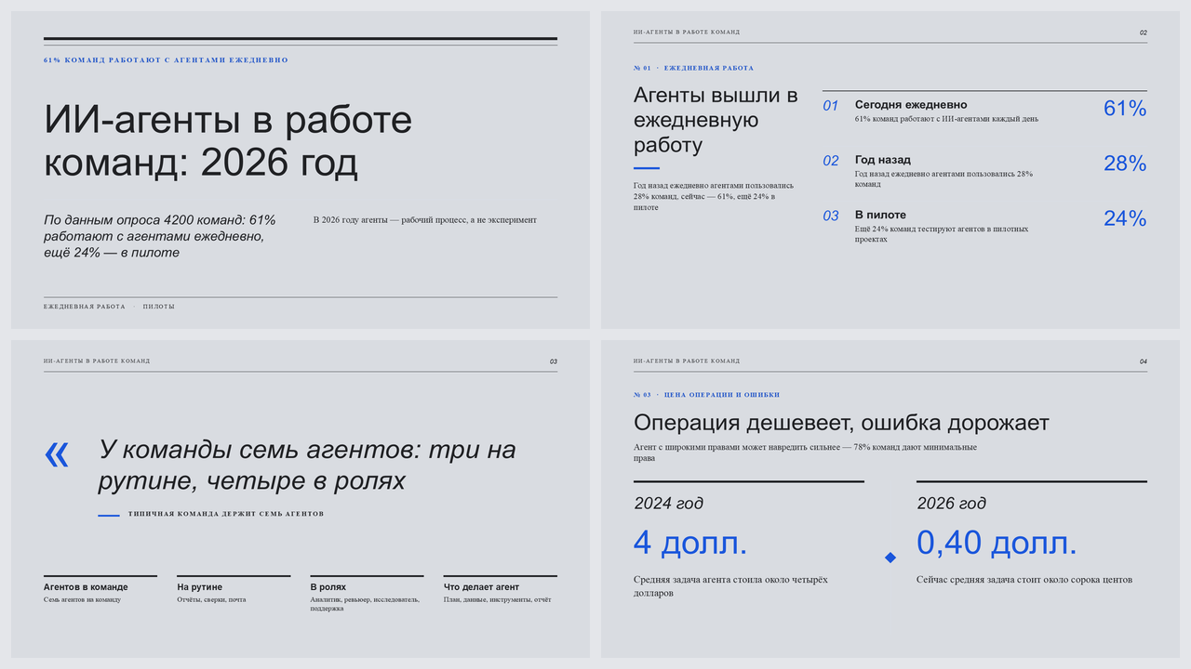
Task: Click the italic row number "03" beside "В пилоте"
Action: click(x=831, y=216)
